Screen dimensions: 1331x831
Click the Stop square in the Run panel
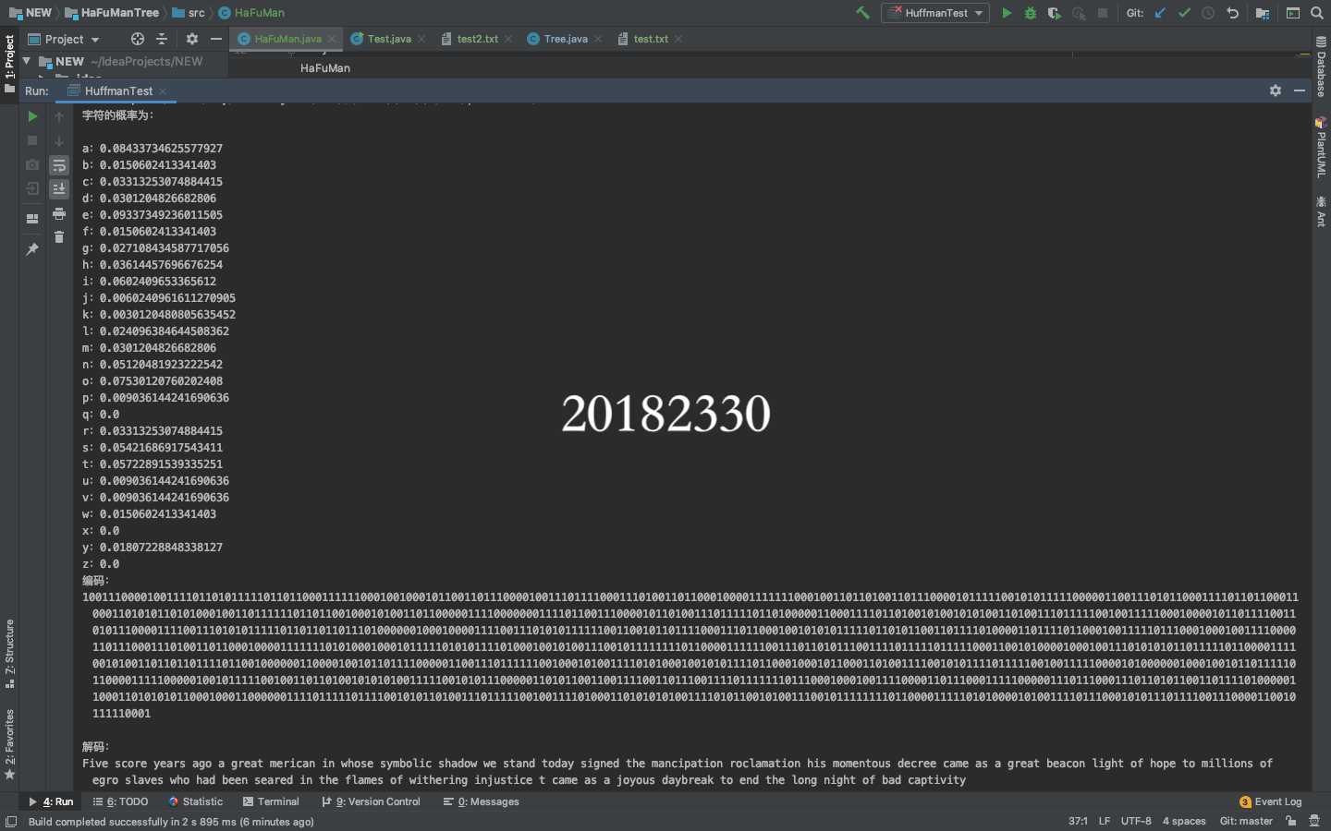[32, 140]
